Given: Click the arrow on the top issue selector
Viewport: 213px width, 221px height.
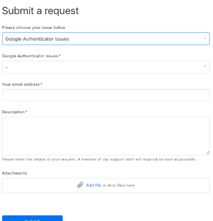Looking at the screenshot, I should coord(205,38).
